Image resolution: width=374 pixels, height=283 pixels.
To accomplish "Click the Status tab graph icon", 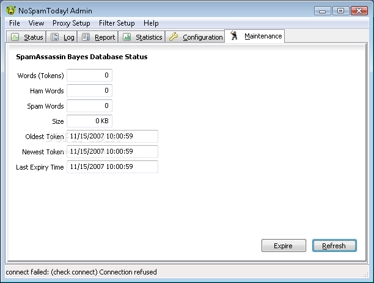I will coord(15,37).
